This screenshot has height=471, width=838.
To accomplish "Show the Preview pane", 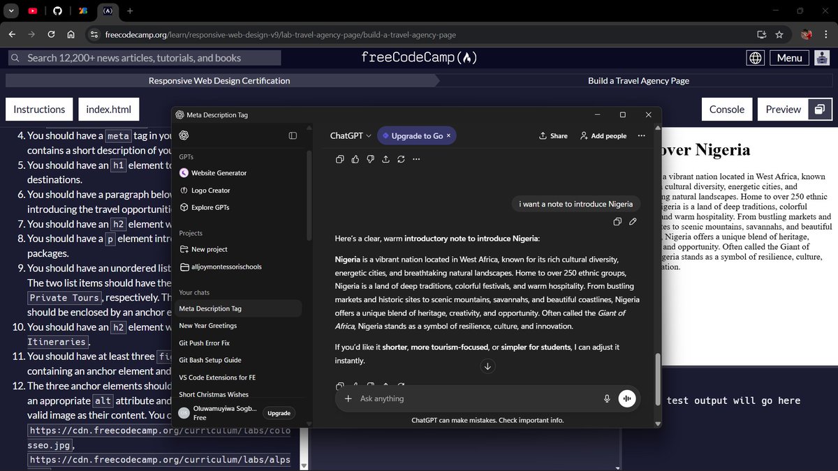I will click(783, 109).
